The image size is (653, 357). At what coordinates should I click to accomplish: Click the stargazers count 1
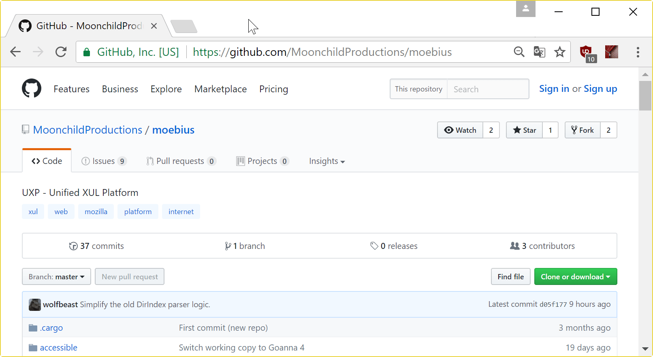click(551, 130)
